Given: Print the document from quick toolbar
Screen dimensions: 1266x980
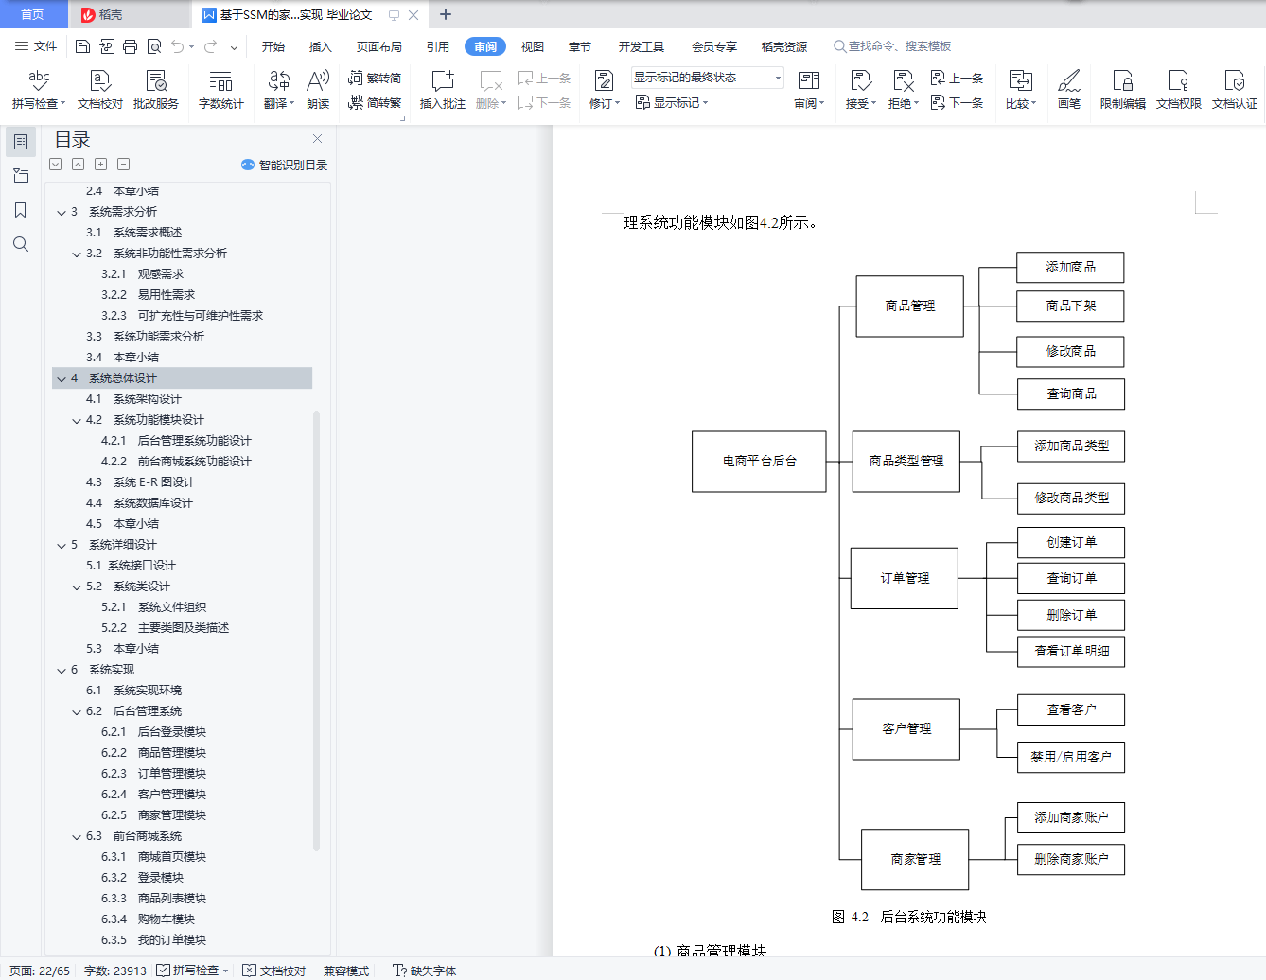Looking at the screenshot, I should coord(131,46).
